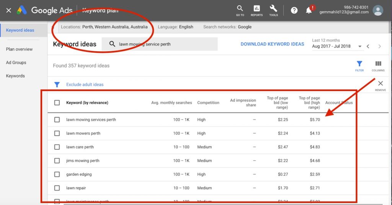Open the Columns icon

click(x=378, y=66)
